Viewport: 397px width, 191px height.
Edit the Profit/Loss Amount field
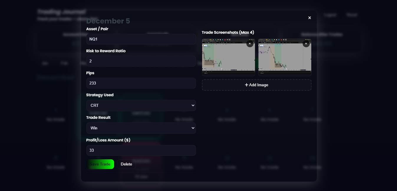tap(141, 150)
